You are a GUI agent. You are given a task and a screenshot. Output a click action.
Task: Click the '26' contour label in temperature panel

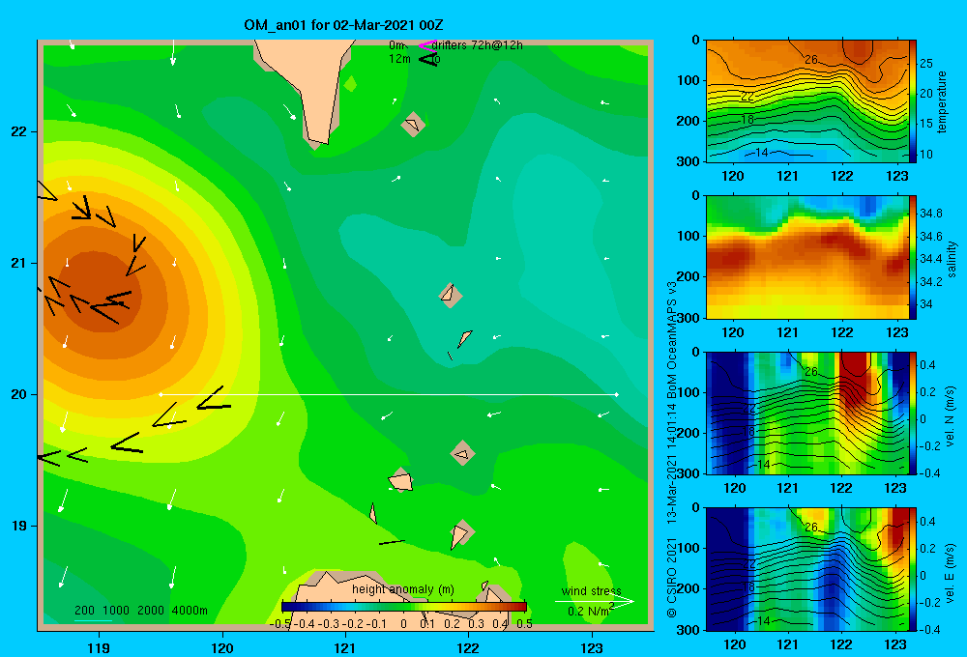pyautogui.click(x=811, y=60)
